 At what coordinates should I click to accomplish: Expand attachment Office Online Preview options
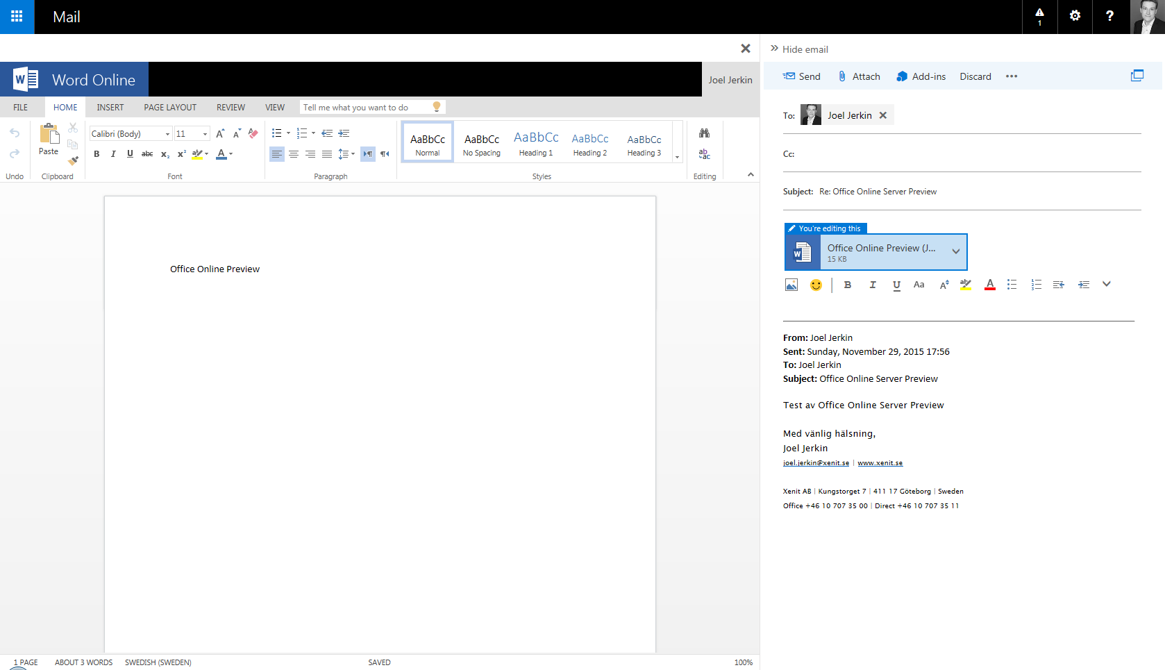coord(955,252)
